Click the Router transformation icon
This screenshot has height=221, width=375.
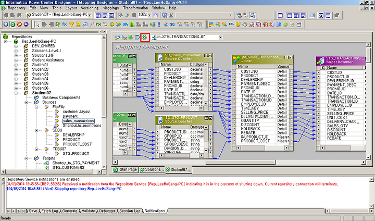(152, 24)
